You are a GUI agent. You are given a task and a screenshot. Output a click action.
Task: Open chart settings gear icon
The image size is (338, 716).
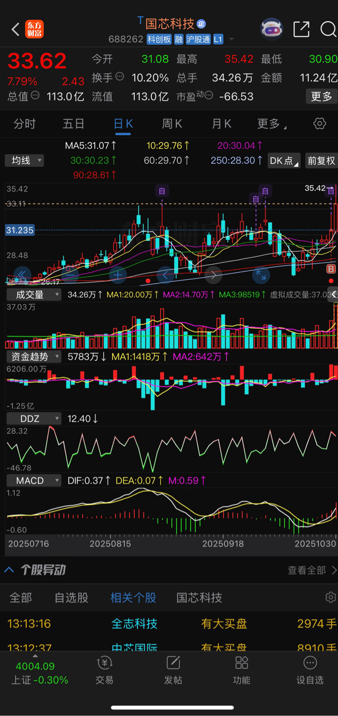320,124
